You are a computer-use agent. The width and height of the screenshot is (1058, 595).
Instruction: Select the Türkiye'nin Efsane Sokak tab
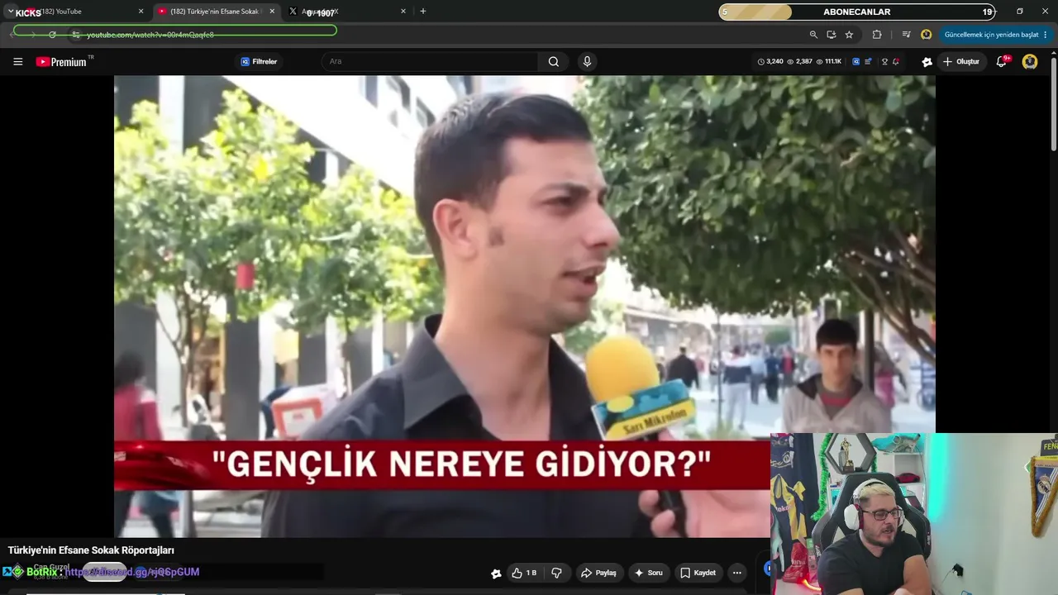[217, 12]
